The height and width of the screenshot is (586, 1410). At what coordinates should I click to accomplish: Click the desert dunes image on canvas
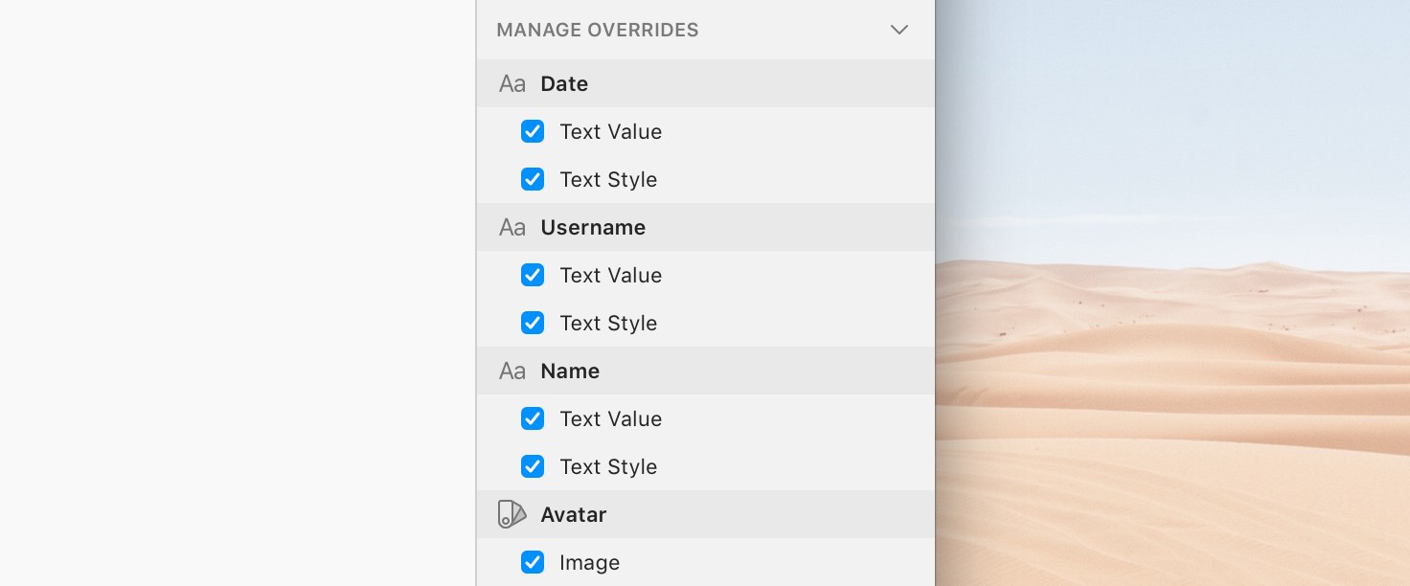(1172, 293)
